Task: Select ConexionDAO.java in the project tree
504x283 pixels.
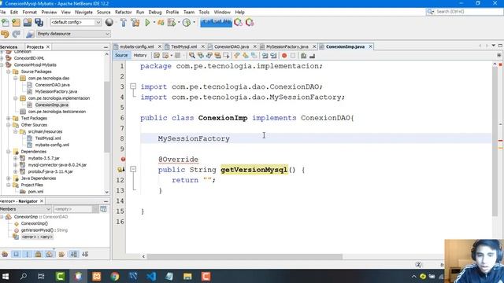Action: (53, 85)
